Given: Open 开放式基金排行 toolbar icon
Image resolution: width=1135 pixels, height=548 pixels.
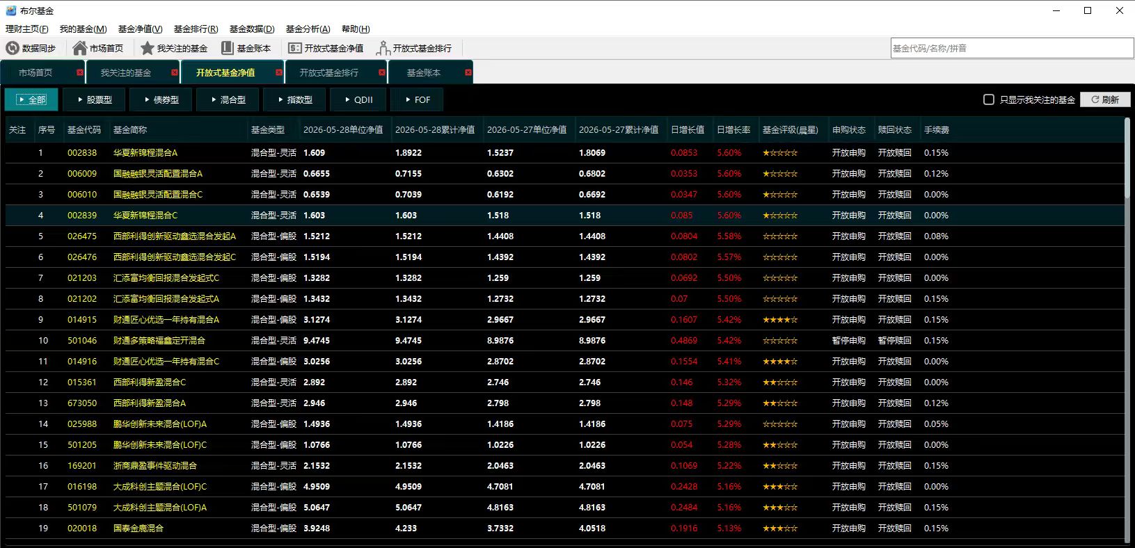Looking at the screenshot, I should pos(383,48).
